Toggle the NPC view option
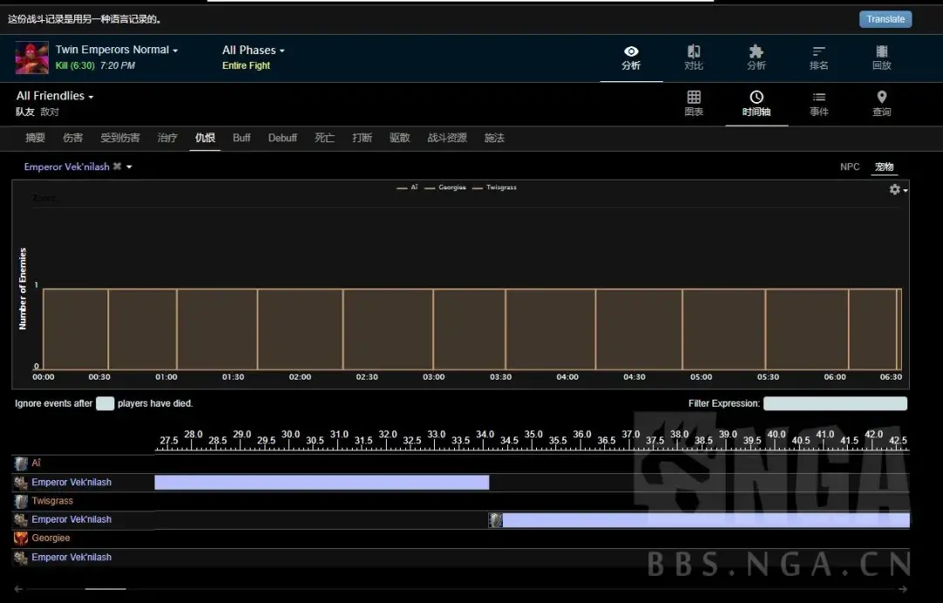 (x=850, y=167)
